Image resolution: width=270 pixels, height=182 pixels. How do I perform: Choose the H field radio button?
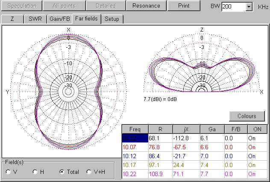tap(35, 172)
